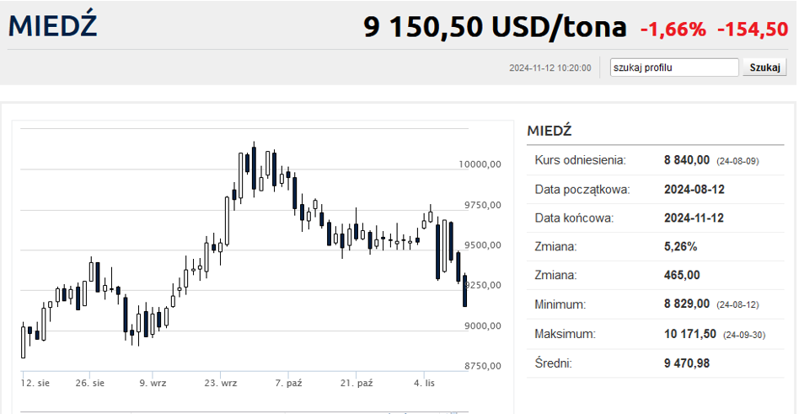Click the 'Data początkowa' date 2024-08-12
Viewport: 799px width, 414px height.
[694, 189]
